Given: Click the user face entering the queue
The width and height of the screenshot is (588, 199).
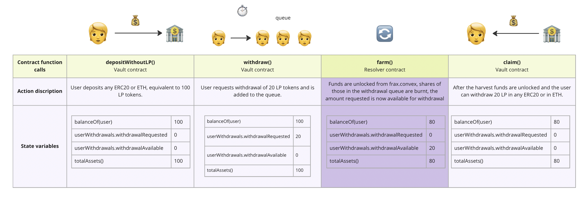Looking at the screenshot, I should point(219,38).
